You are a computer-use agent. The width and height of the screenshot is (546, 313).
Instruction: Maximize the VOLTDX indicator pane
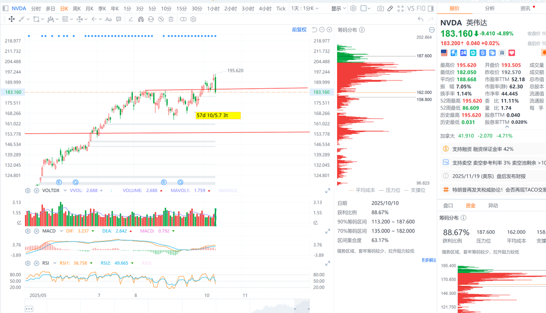[328, 191]
